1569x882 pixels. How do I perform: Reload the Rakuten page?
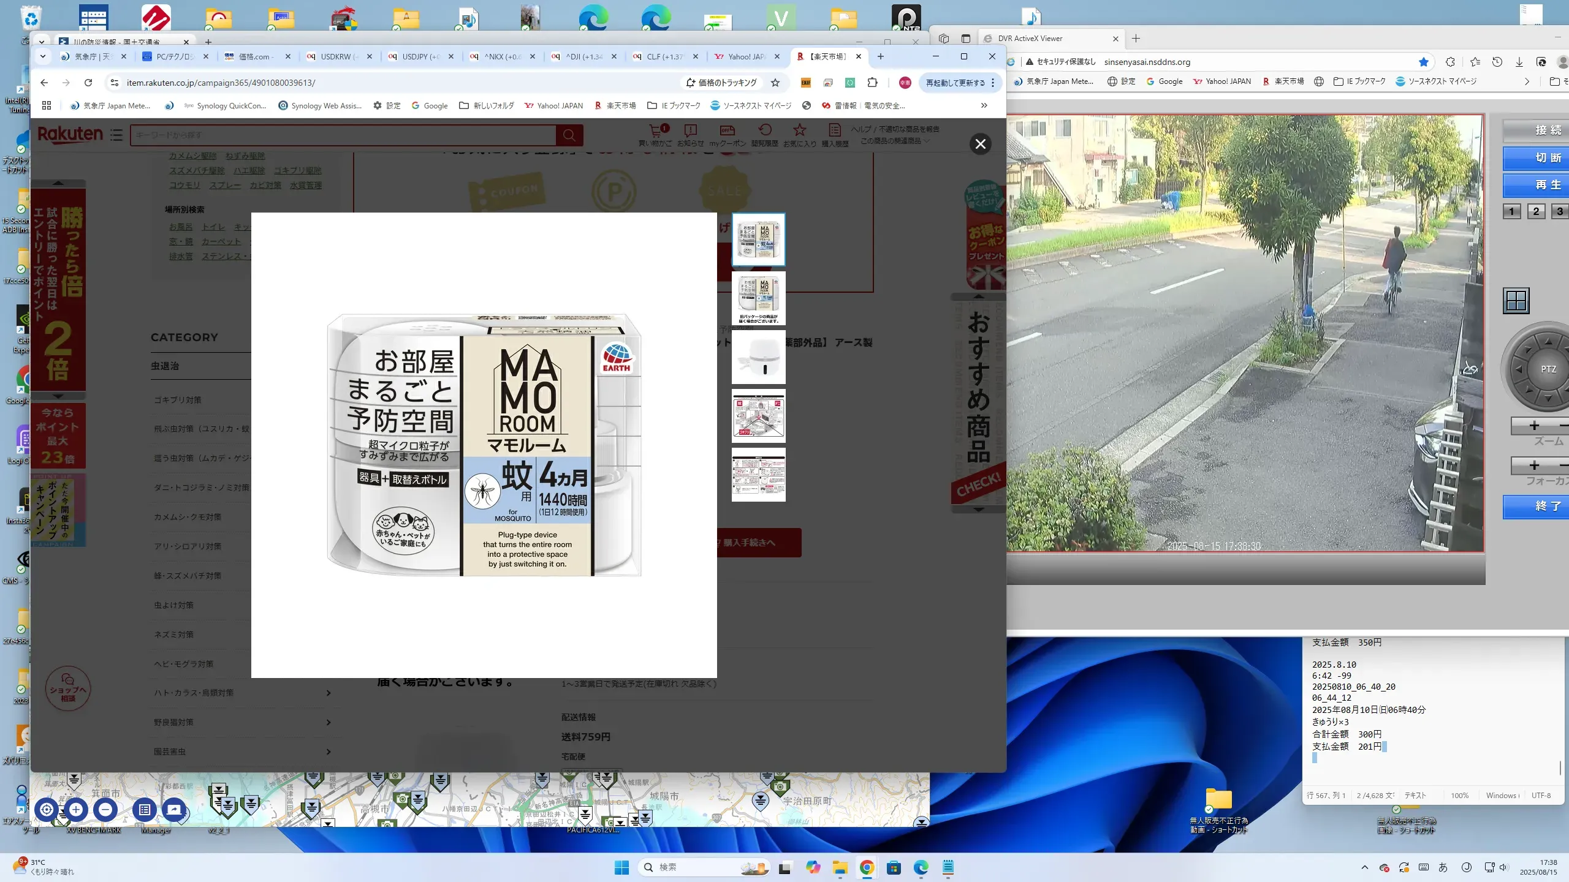tap(88, 83)
